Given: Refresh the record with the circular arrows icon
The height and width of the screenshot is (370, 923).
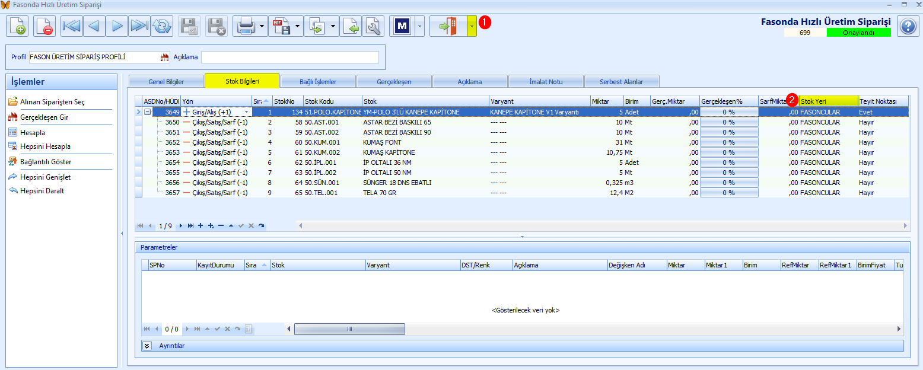Looking at the screenshot, I should pos(161,26).
